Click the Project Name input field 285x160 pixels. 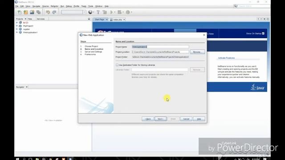click(x=160, y=47)
